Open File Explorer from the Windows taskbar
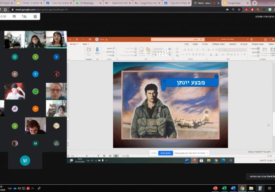 [251, 188]
